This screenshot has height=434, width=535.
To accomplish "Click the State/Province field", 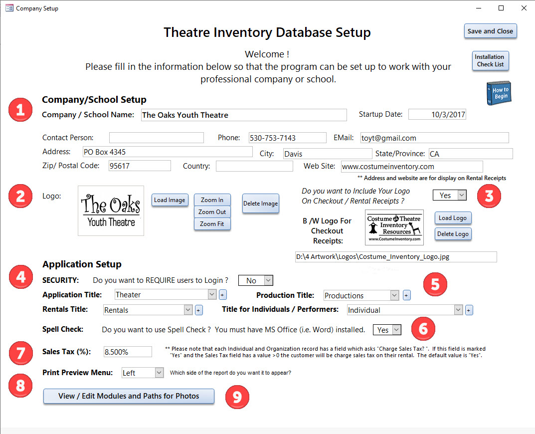I will 471,154.
